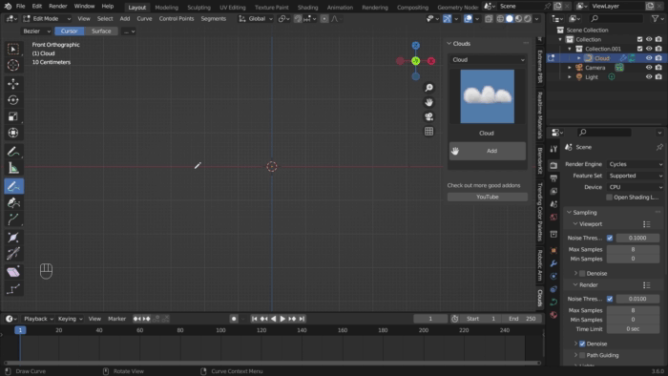Click the cloud preview thumbnail
Screen dimensions: 668x376
click(488, 96)
